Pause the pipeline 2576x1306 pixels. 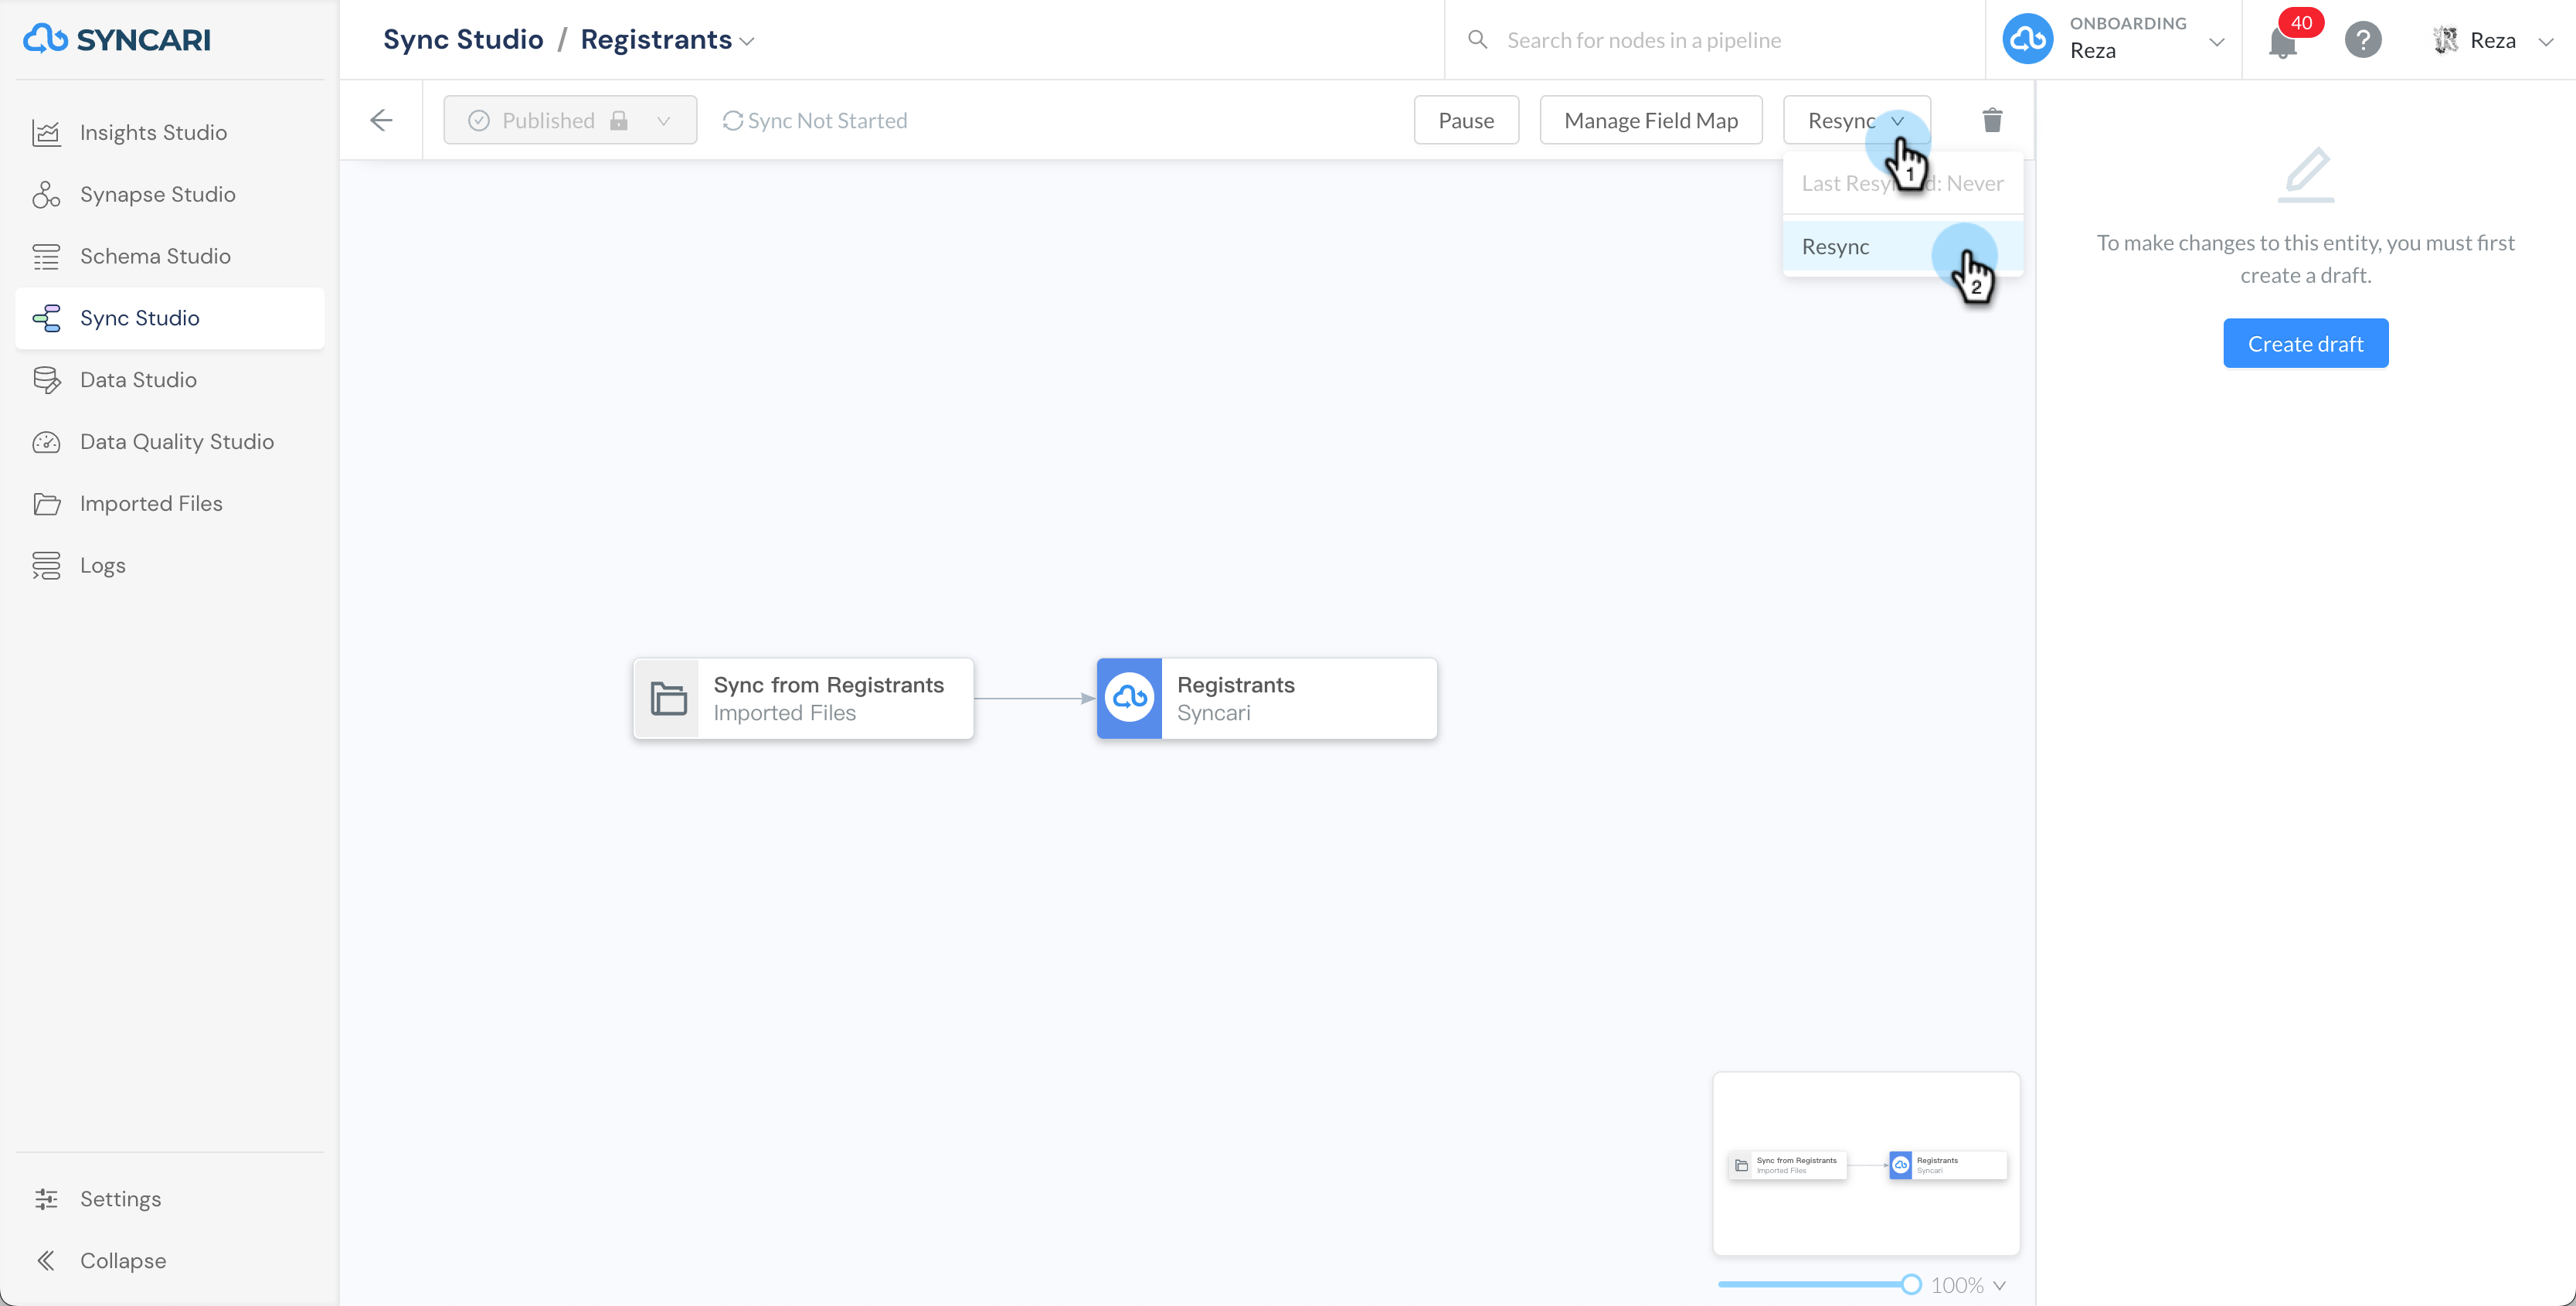click(x=1466, y=120)
